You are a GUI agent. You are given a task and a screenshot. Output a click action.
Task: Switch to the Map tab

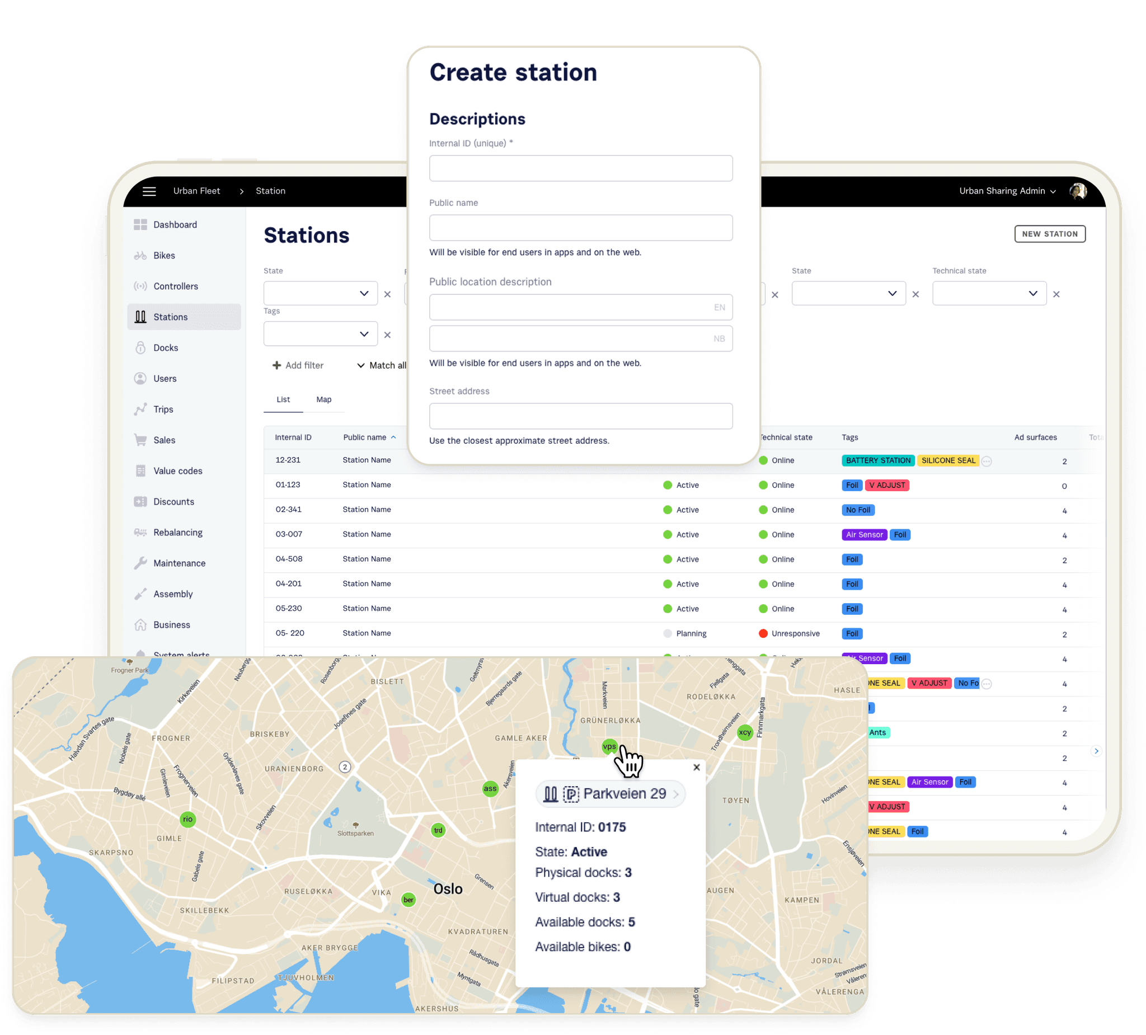click(x=323, y=399)
